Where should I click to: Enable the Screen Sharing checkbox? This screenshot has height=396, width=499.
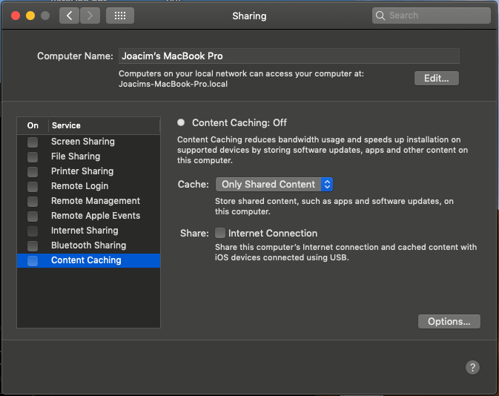[x=33, y=142]
